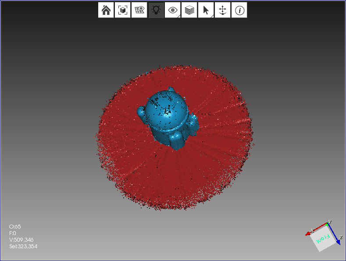Open the layers stack icon

point(189,10)
